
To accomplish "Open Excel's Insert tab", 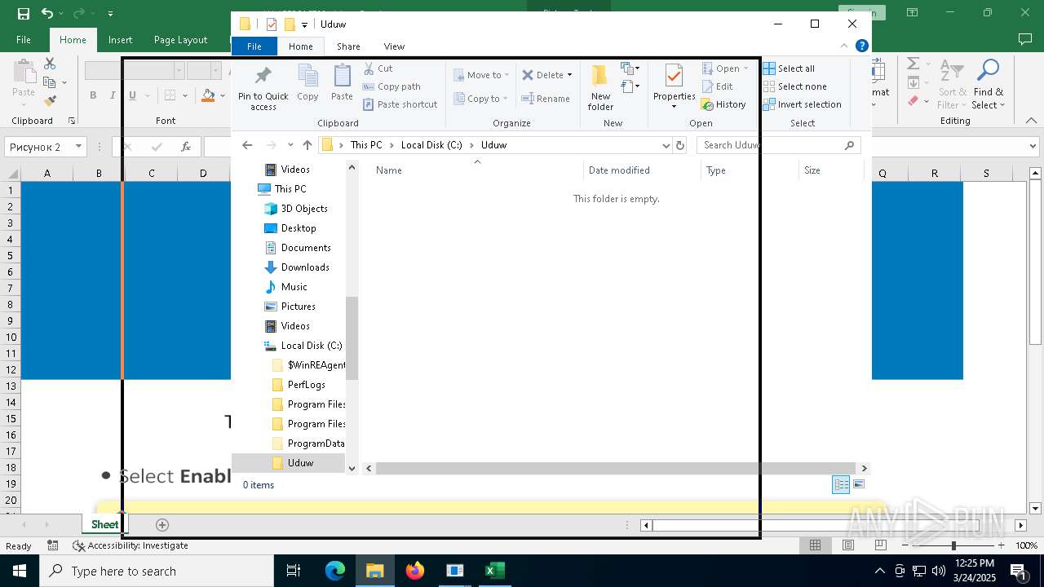I will pyautogui.click(x=120, y=40).
